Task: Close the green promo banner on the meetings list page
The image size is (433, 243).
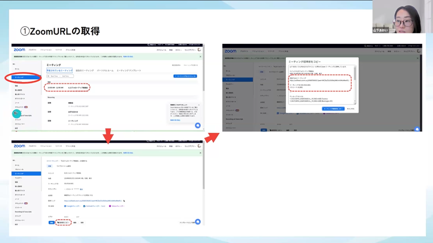Action: point(200,57)
